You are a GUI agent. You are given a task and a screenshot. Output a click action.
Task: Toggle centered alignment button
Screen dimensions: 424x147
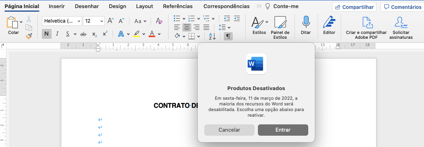click(187, 27)
